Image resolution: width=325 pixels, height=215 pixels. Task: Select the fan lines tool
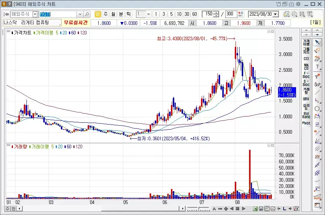[x=317, y=141]
